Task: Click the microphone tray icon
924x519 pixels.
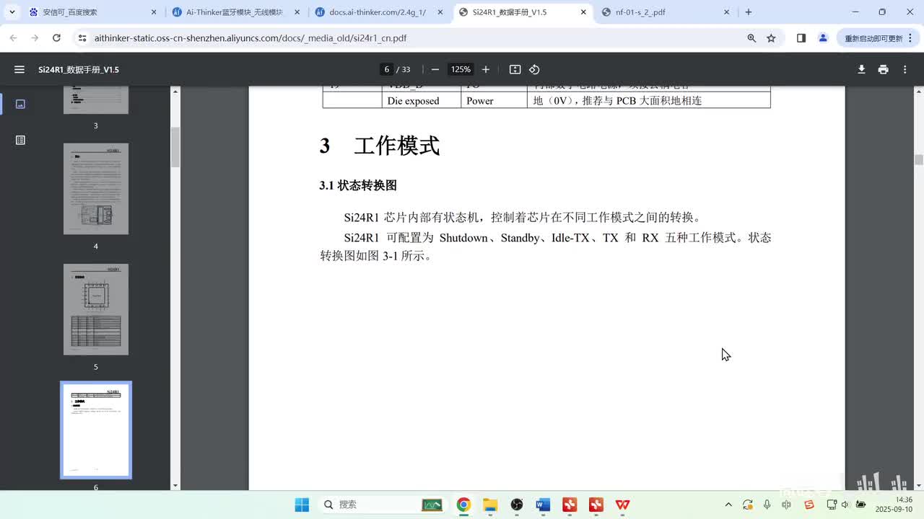Action: click(x=767, y=505)
